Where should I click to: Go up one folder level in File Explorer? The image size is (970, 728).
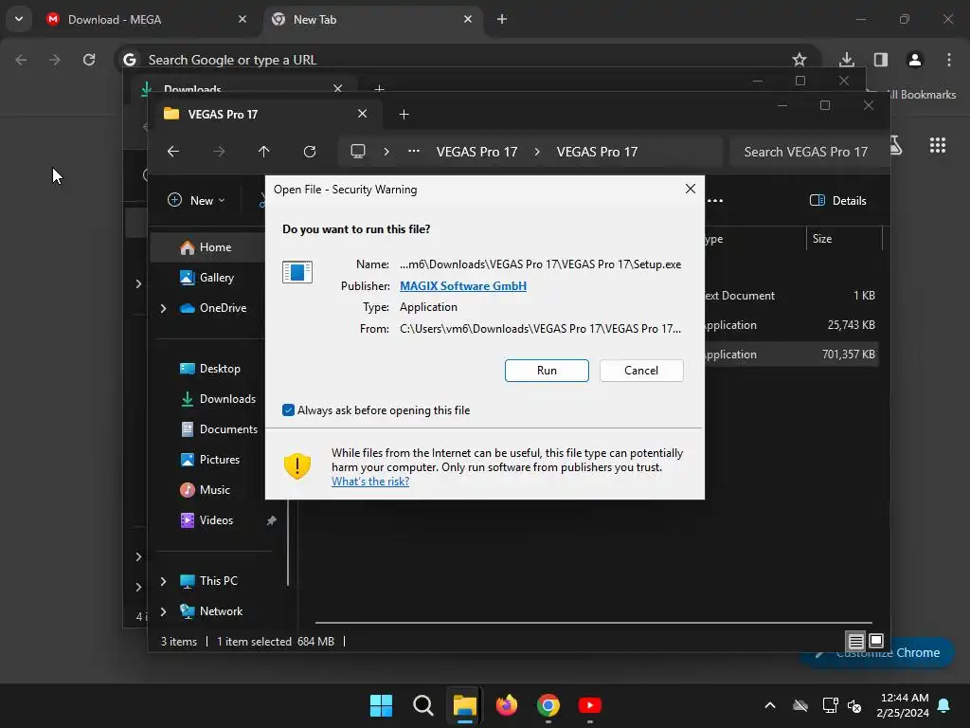263,152
